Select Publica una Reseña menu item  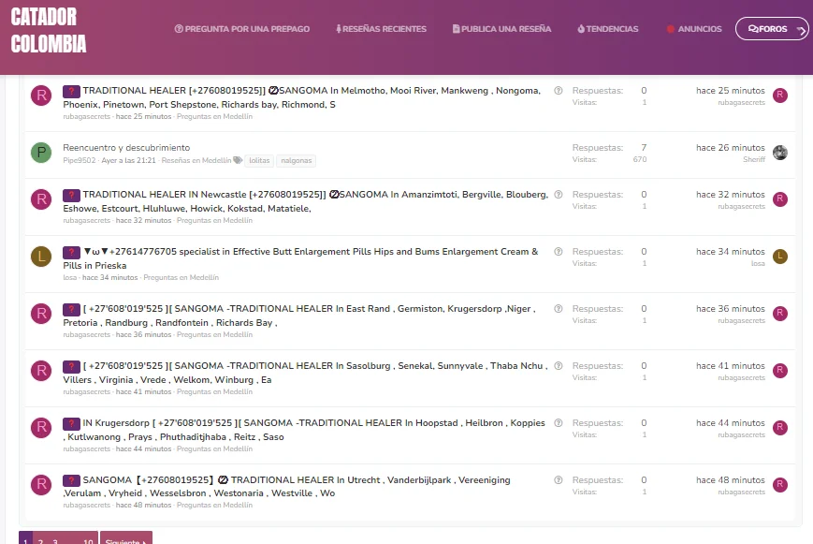pyautogui.click(x=501, y=28)
